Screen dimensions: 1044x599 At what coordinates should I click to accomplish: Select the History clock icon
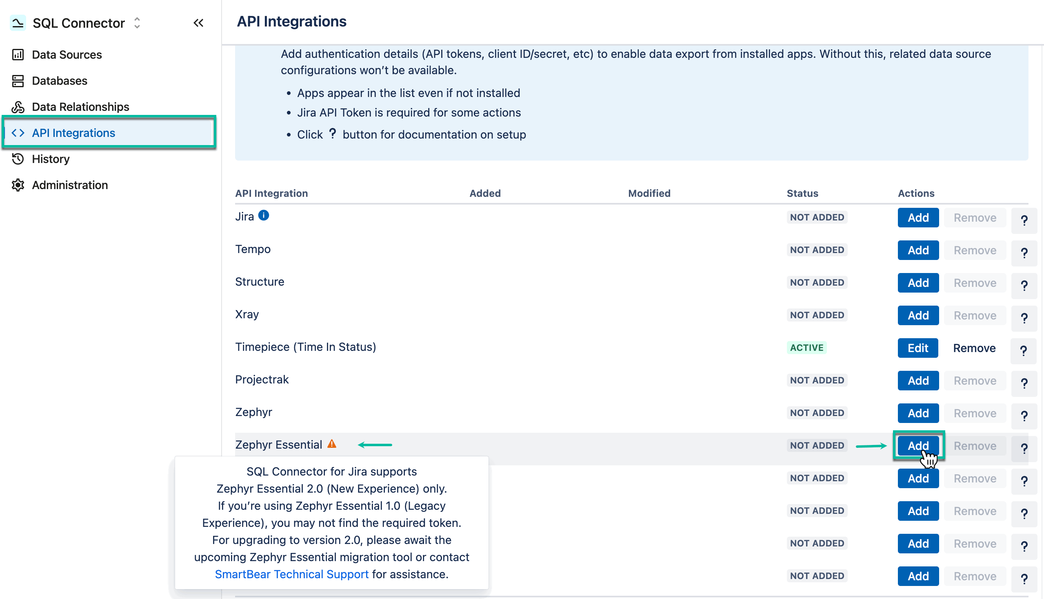point(17,159)
